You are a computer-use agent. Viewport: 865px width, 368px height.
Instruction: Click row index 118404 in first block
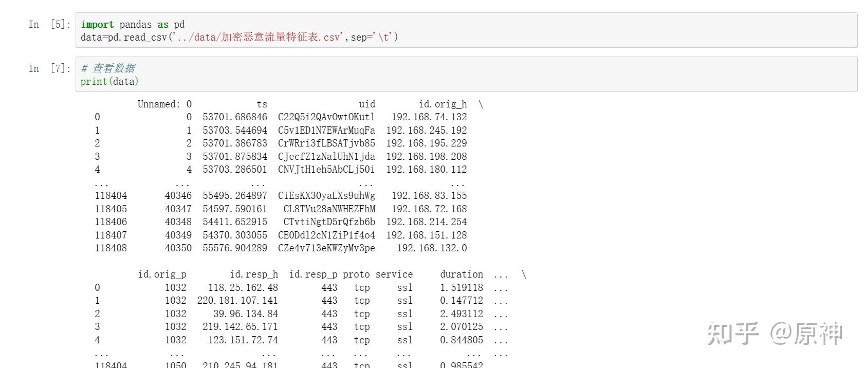point(111,196)
